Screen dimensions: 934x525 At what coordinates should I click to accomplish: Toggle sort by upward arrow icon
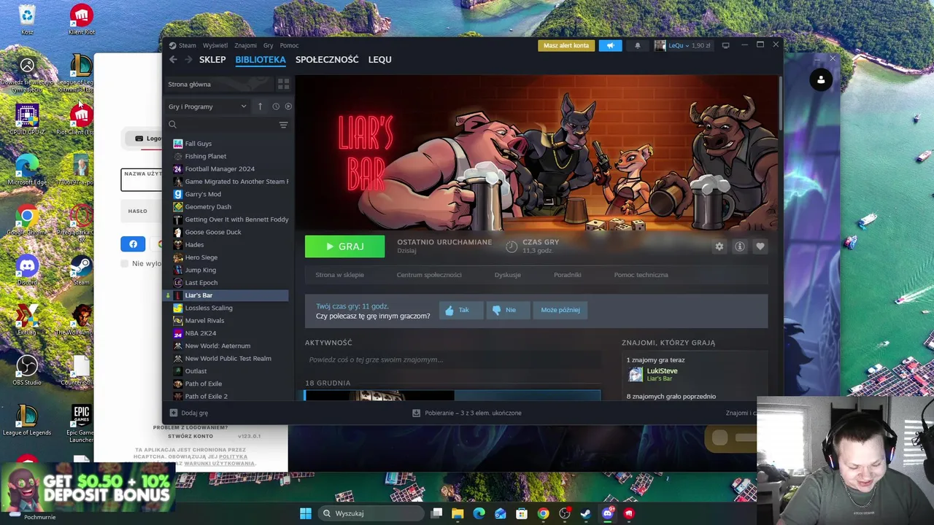tap(260, 106)
